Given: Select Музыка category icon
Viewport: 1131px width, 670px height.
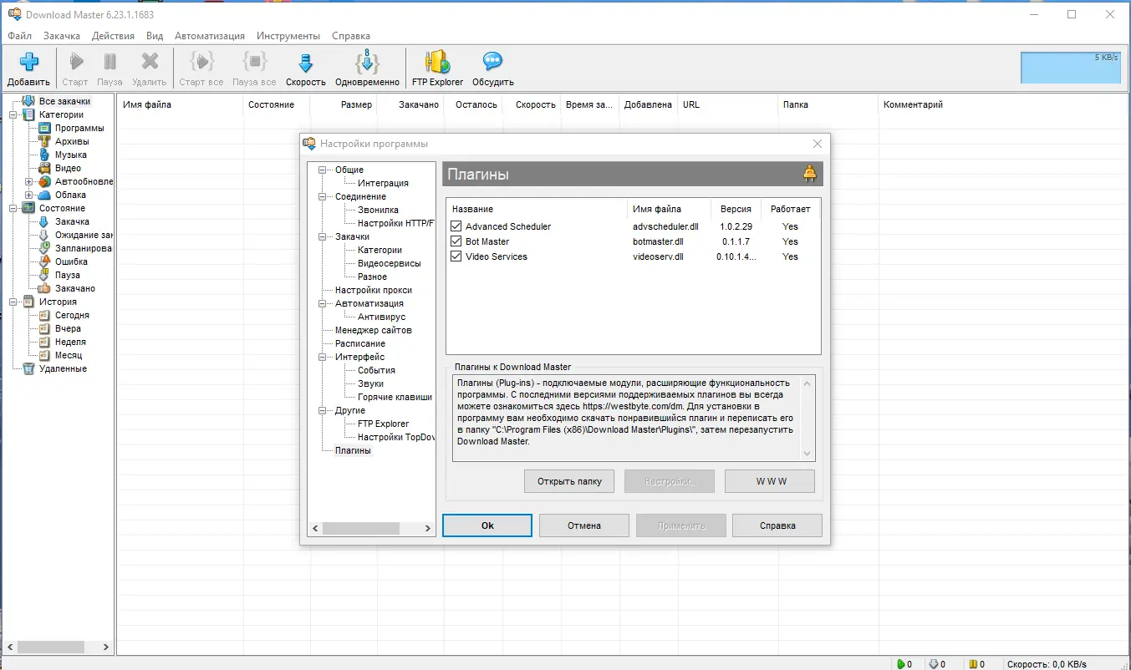Looking at the screenshot, I should pos(45,155).
